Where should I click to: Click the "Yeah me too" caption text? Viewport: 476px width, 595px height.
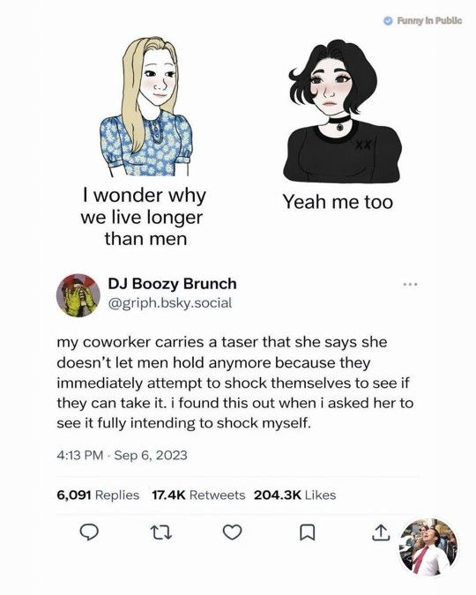(x=338, y=202)
